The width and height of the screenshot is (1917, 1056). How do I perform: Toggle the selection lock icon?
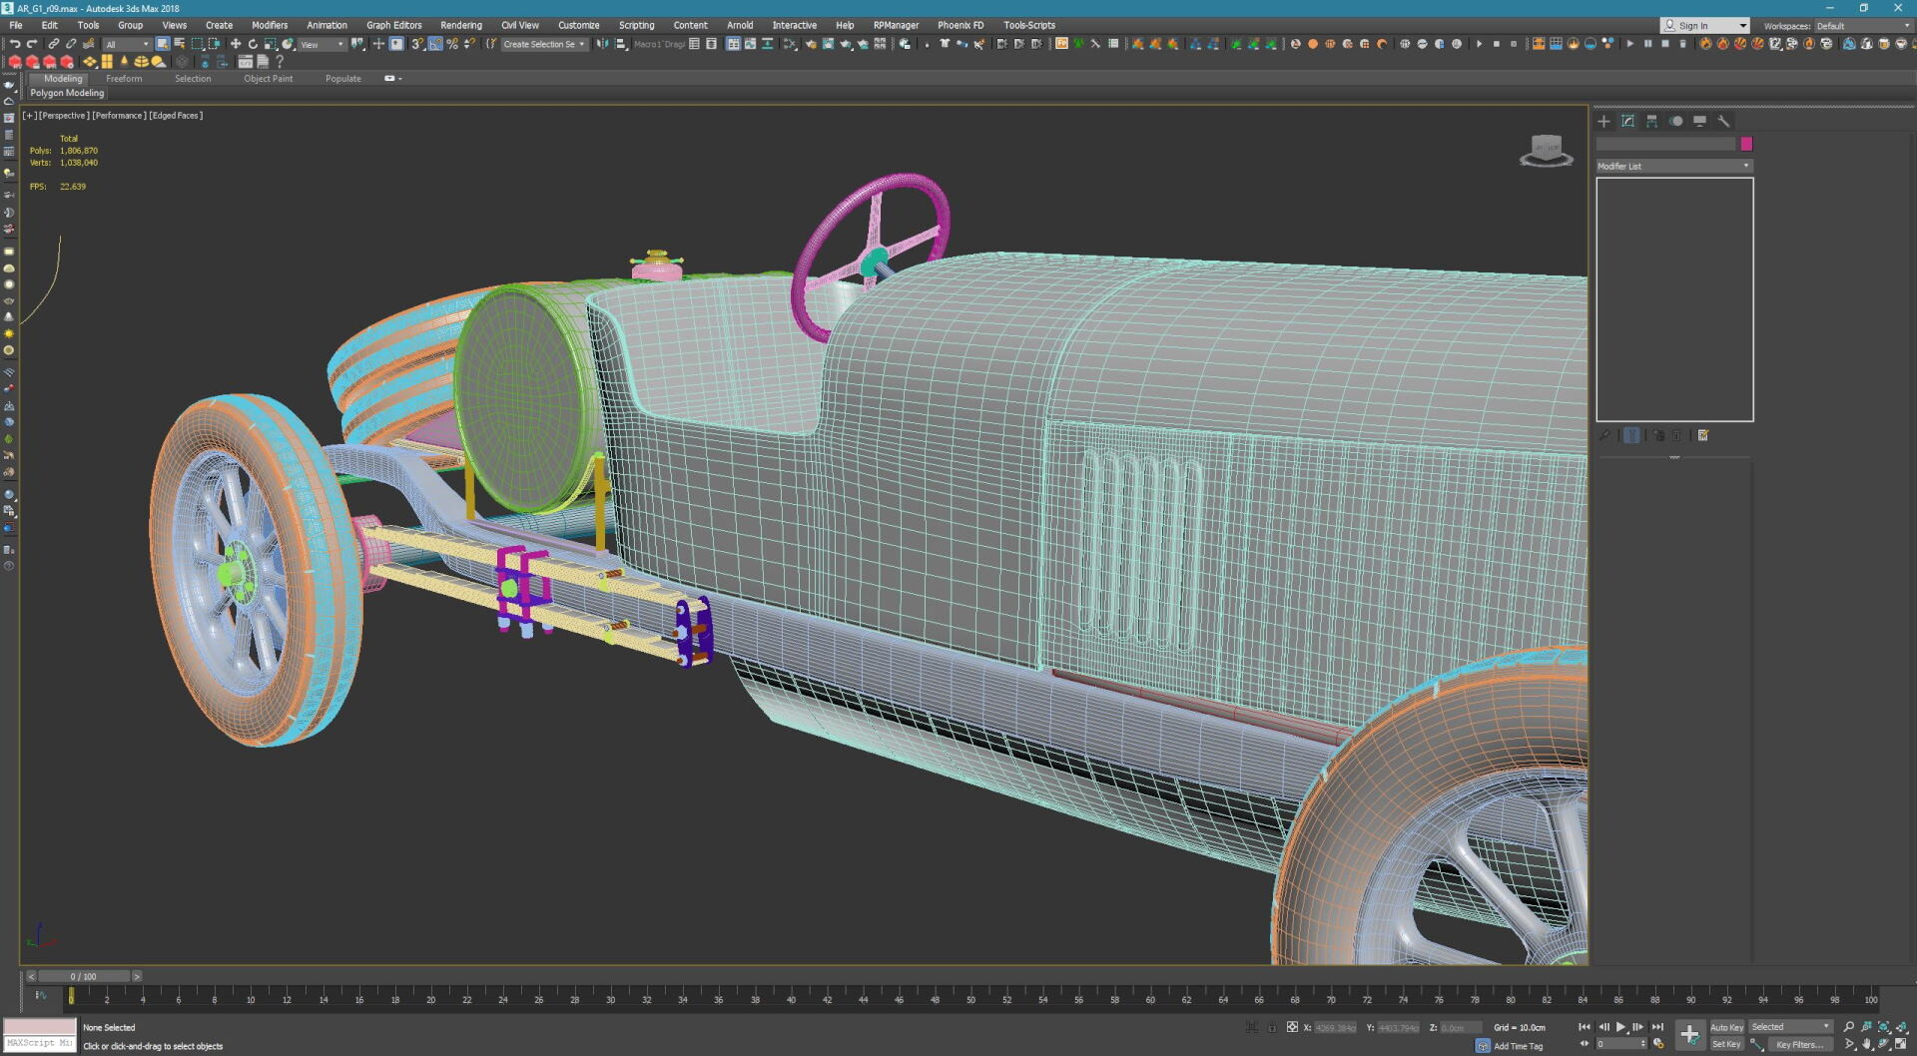coord(1272,1027)
